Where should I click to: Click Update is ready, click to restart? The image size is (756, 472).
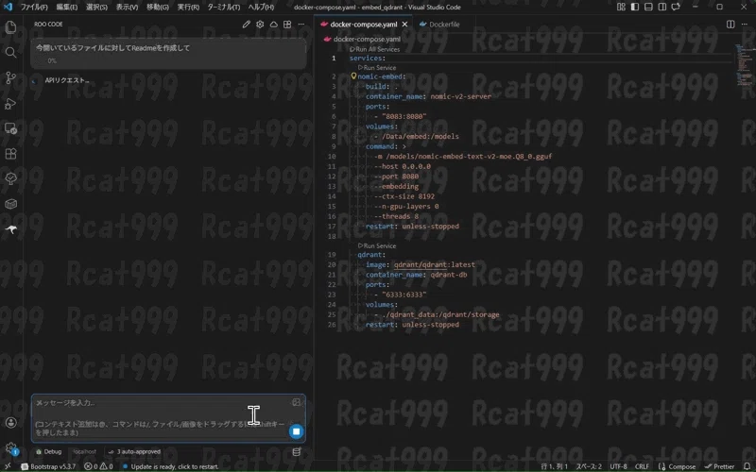170,466
